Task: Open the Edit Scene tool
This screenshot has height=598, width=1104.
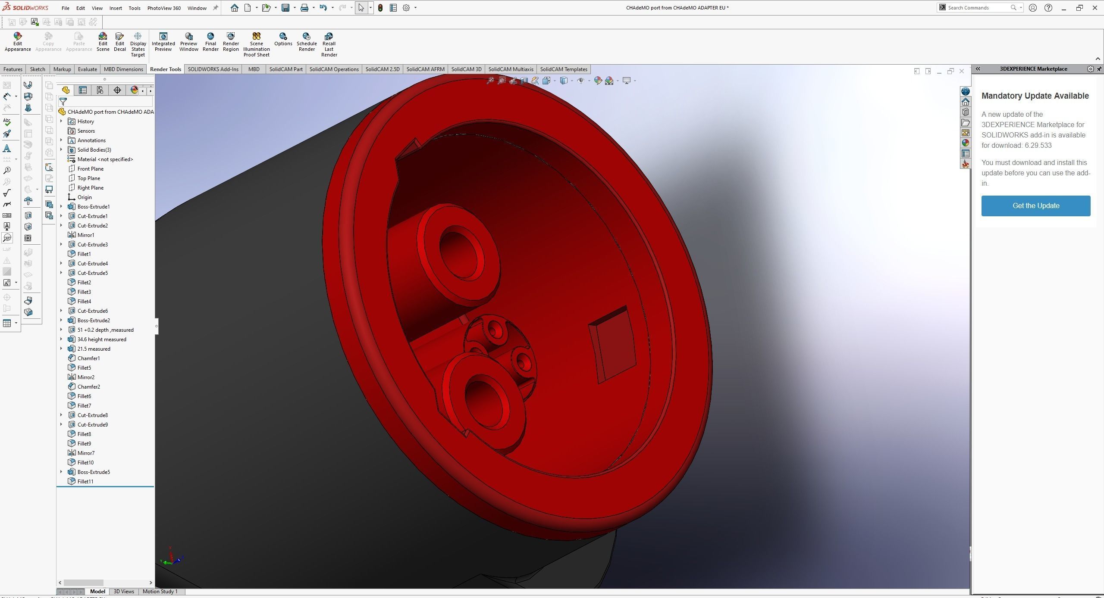Action: click(x=103, y=42)
